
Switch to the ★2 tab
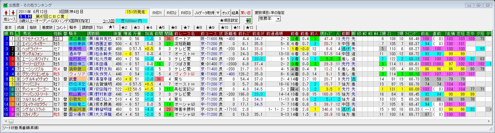[124, 27]
